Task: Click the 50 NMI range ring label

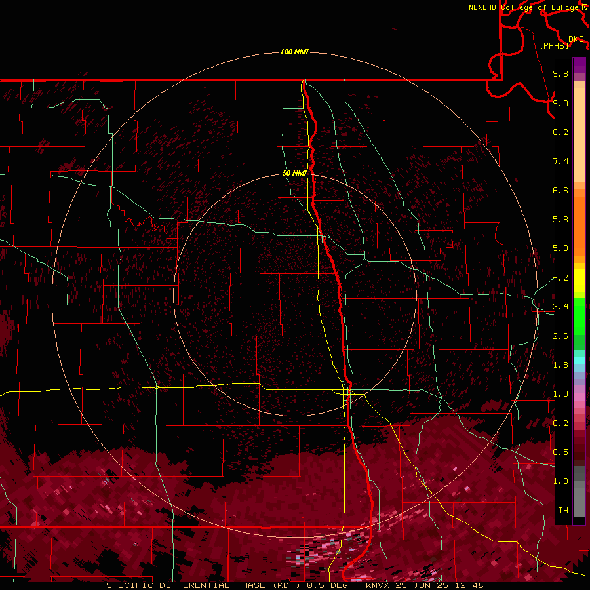Action: pyautogui.click(x=294, y=173)
